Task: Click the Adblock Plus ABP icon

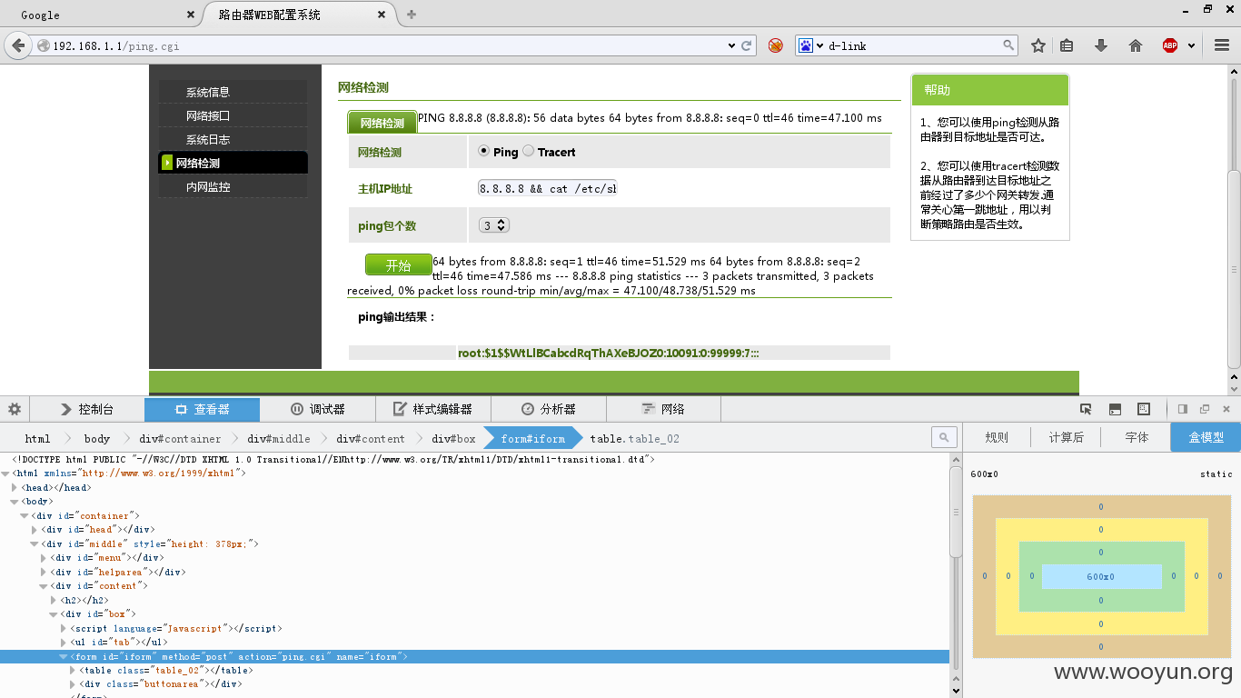Action: (x=1170, y=45)
